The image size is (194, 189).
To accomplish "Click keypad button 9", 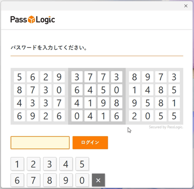I will [66, 180].
